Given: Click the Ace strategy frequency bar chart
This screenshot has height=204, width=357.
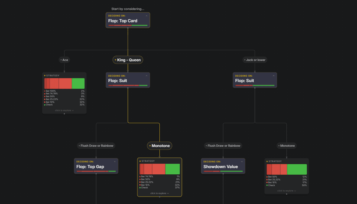Looking at the screenshot, I should tap(64, 83).
